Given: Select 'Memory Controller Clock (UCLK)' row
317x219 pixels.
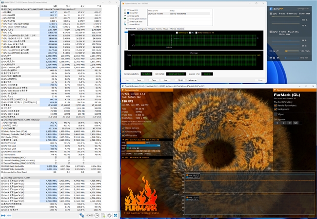Looking at the screenshot, I should [x=51, y=134].
